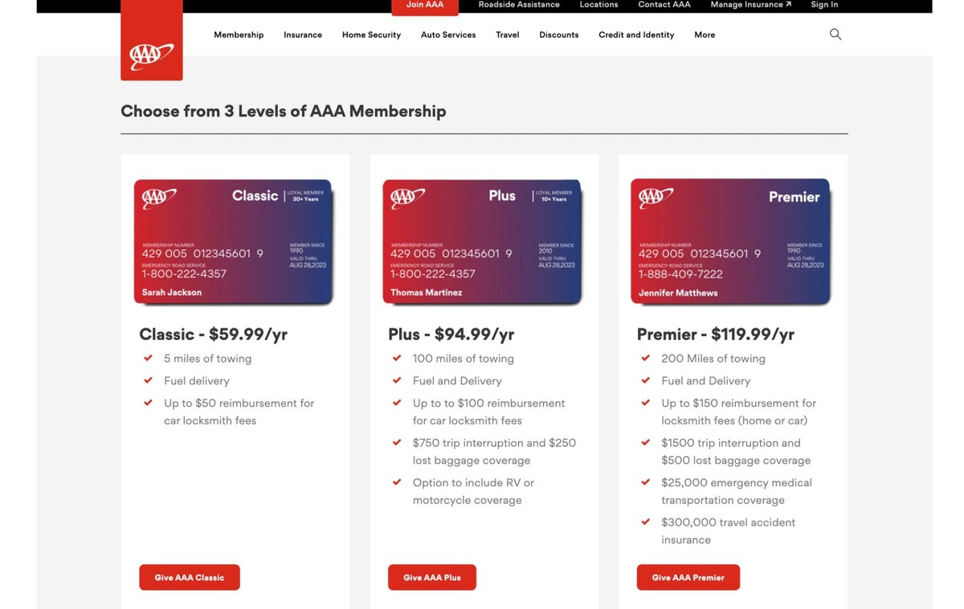Click the Give AAA Classic button

[x=189, y=577]
